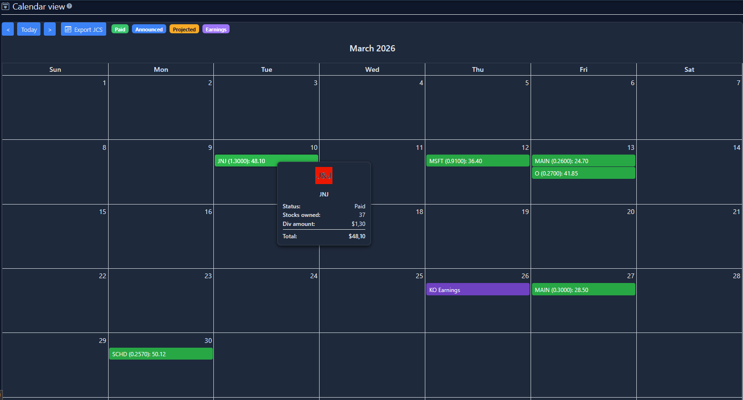The image size is (743, 400).
Task: Go to next month arrow
Action: [x=50, y=29]
